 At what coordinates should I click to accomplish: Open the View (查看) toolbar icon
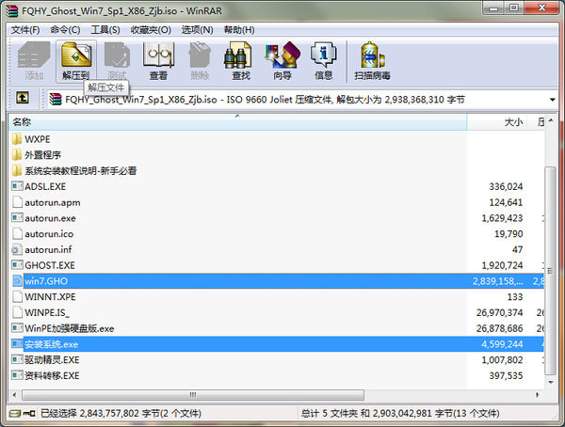pyautogui.click(x=157, y=61)
